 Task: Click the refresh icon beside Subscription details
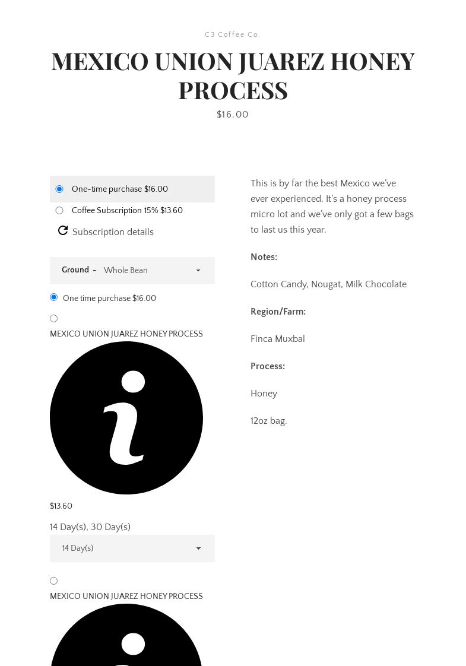63,231
